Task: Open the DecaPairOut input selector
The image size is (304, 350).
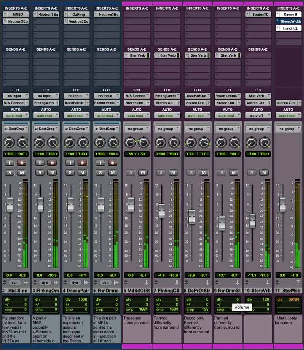Action: point(197,96)
